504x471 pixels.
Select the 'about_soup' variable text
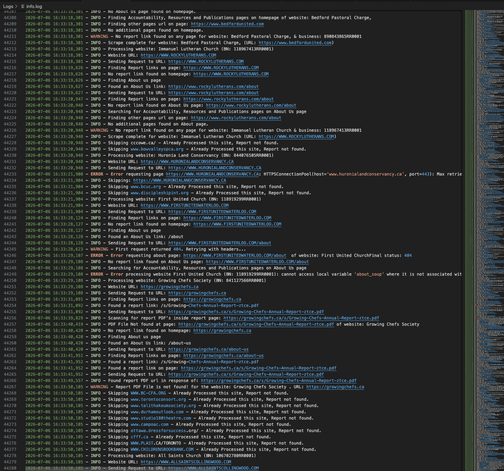369,274
